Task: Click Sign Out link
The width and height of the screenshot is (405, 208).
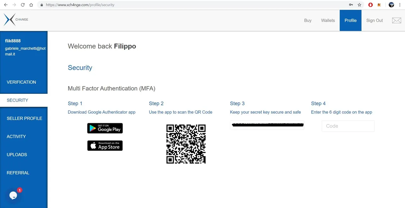Action: click(375, 21)
